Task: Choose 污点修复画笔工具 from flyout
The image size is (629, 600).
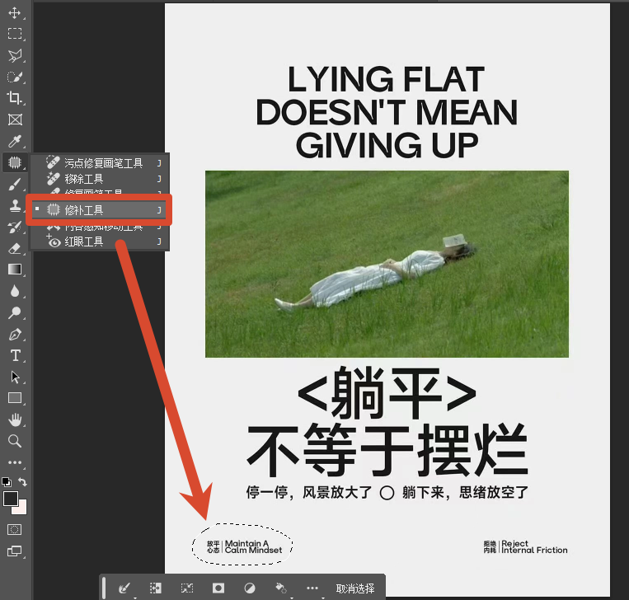Action: click(101, 163)
